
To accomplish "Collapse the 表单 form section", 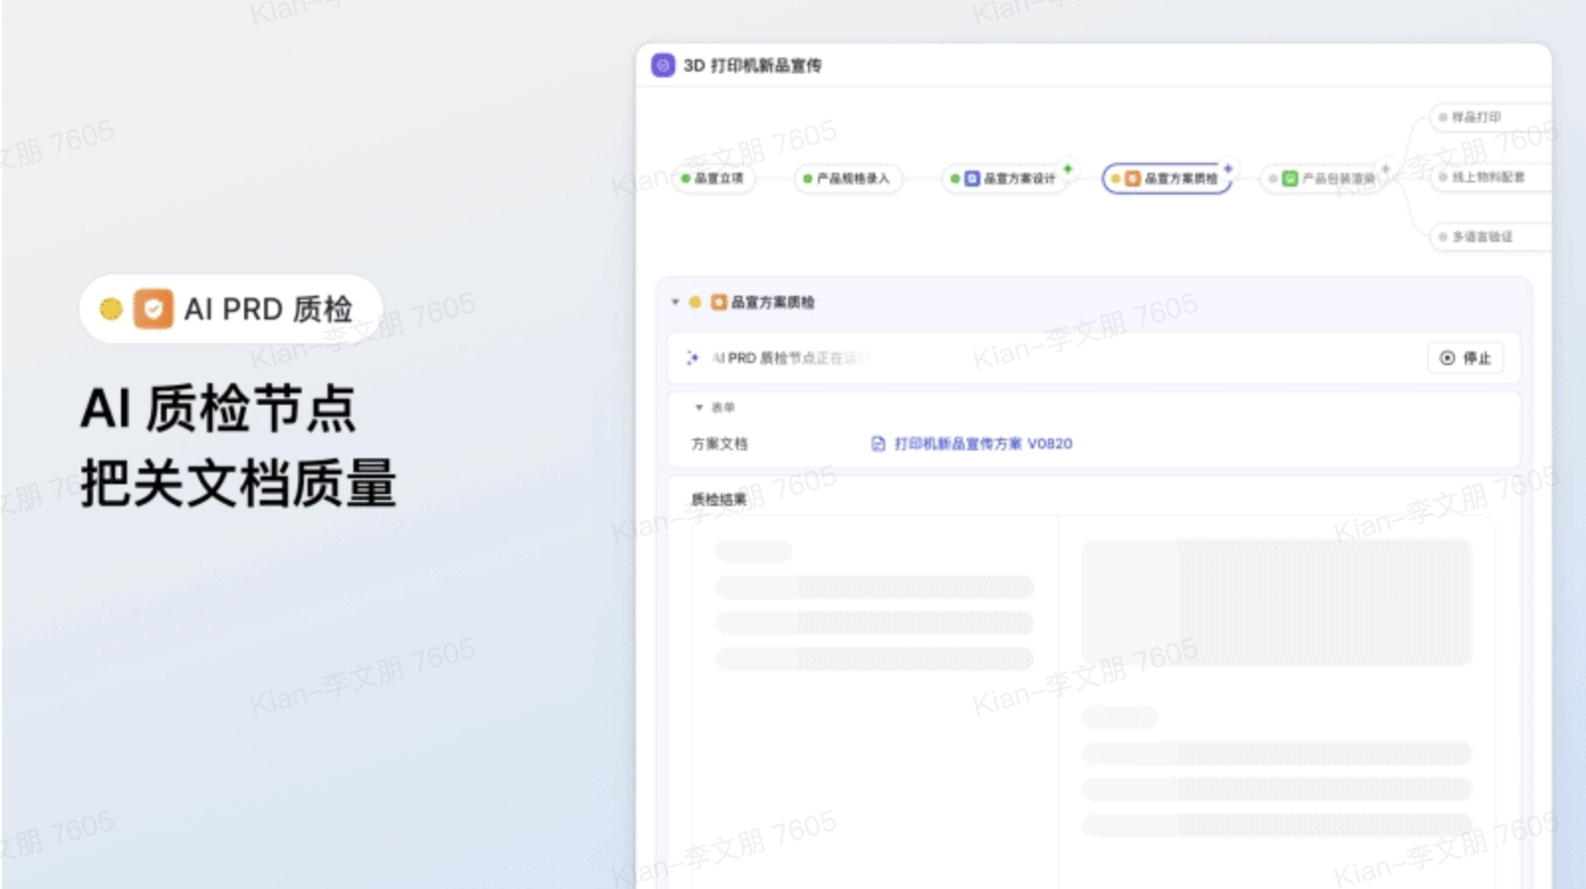I will (699, 408).
